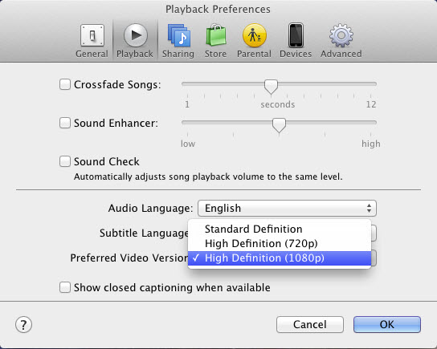Open the Audio Language dropdown
The image size is (437, 349).
pyautogui.click(x=287, y=208)
